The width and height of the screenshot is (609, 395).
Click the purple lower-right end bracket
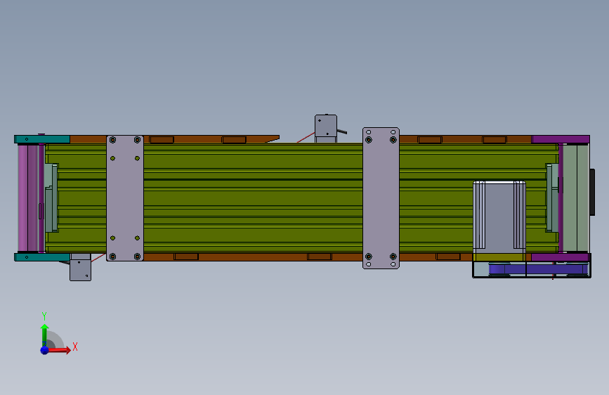560,257
